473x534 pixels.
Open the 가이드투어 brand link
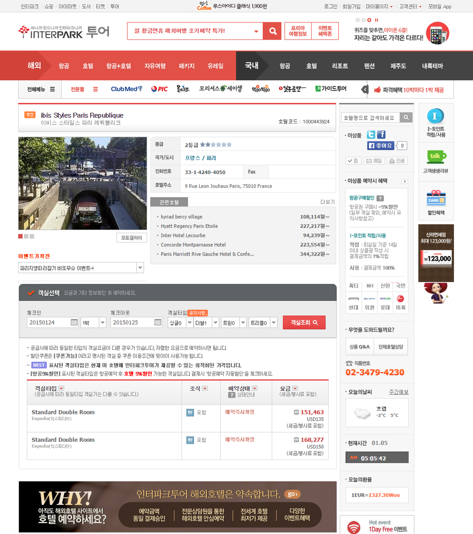(331, 89)
